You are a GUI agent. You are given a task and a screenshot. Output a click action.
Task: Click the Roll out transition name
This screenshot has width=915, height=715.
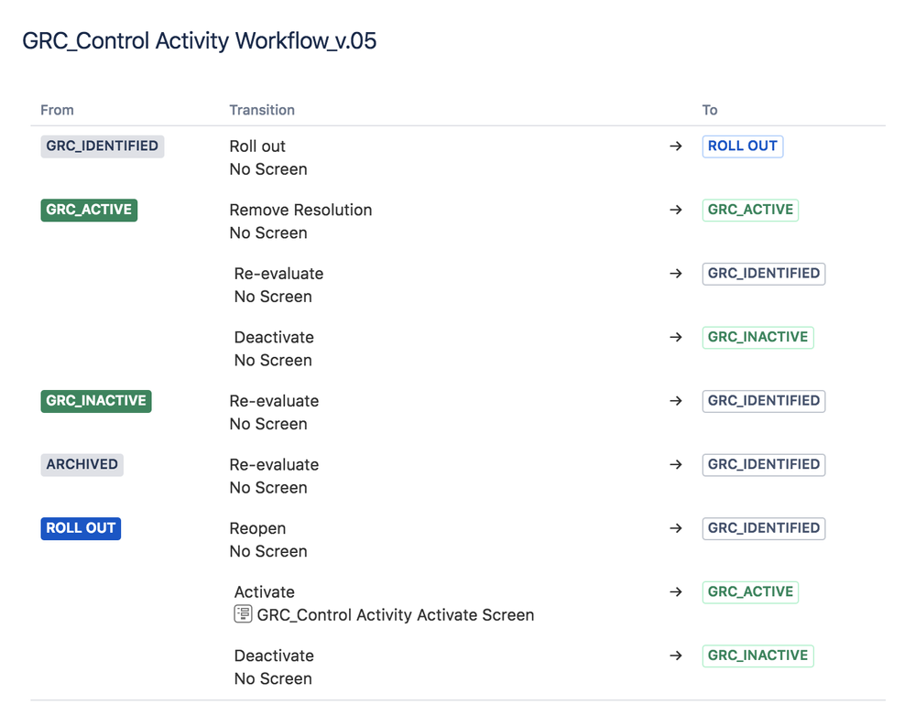click(x=257, y=146)
